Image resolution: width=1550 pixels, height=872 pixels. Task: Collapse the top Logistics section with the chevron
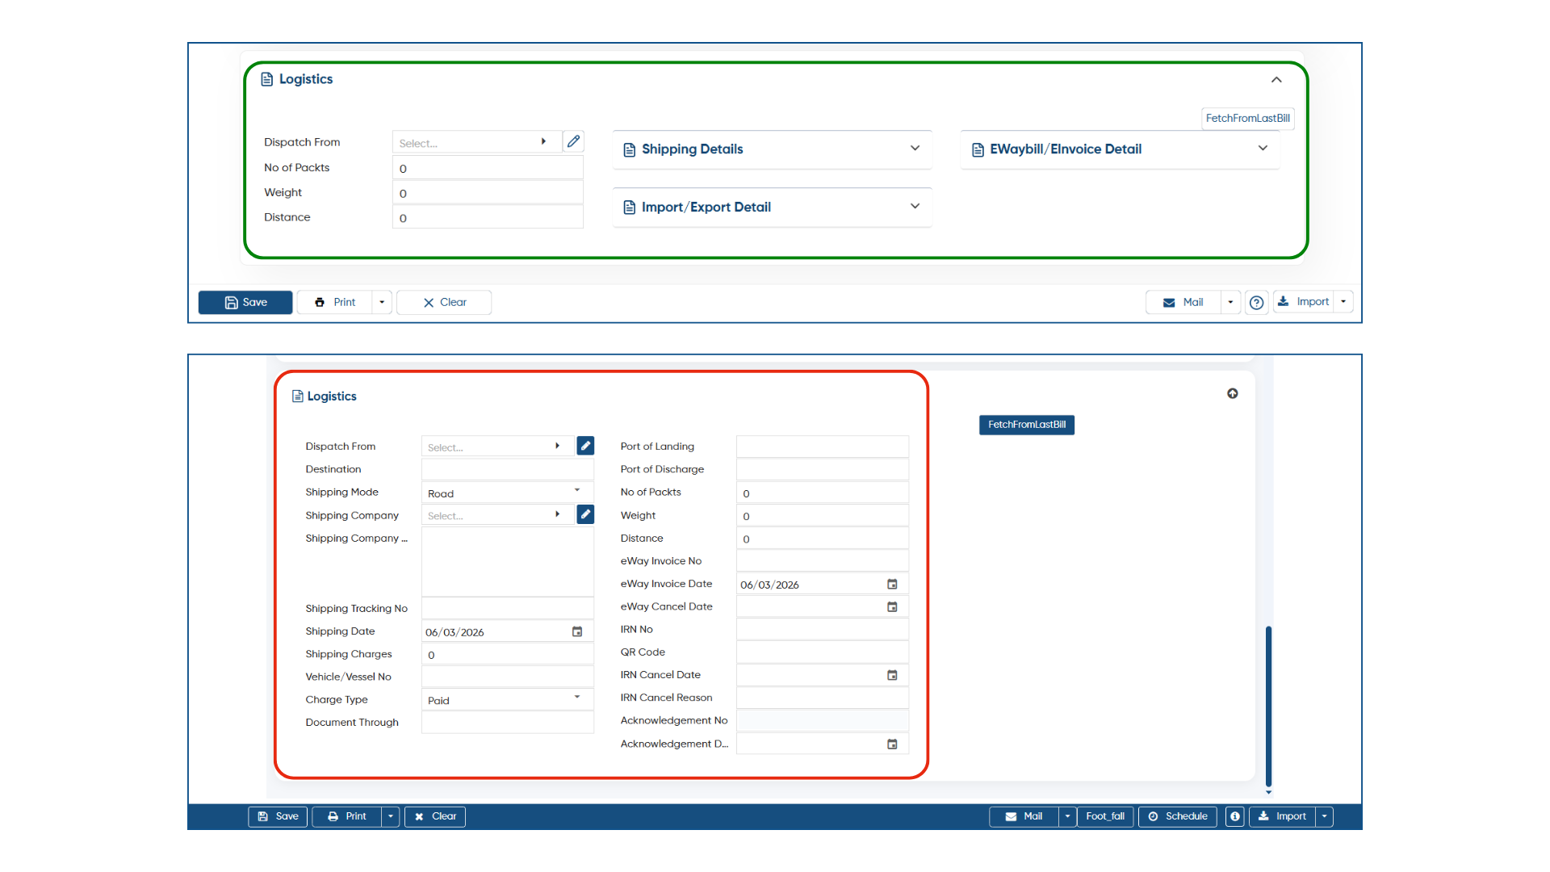pos(1276,79)
